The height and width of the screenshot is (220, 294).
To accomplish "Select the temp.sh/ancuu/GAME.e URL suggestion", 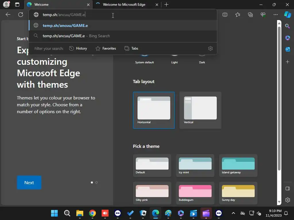I will click(x=123, y=25).
